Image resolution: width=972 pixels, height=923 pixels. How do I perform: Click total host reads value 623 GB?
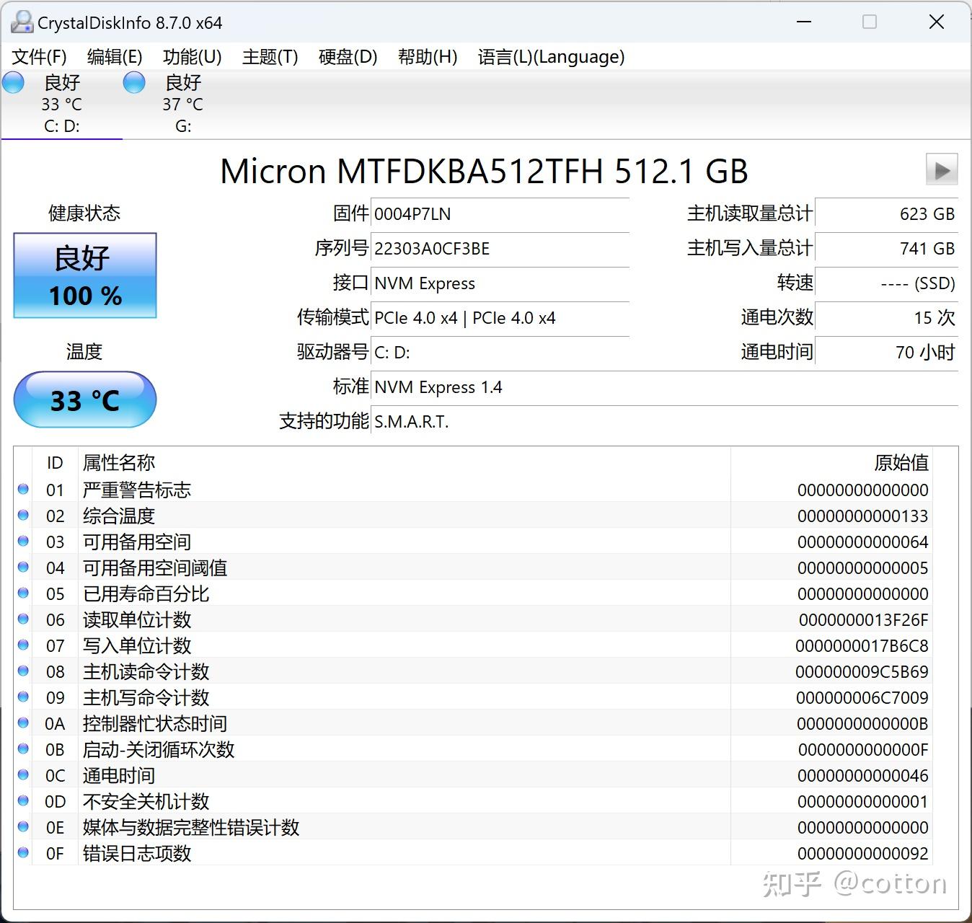pyautogui.click(x=886, y=214)
